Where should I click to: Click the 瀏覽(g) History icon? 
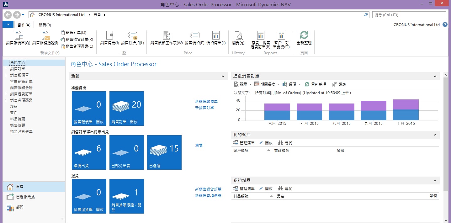tap(238, 36)
